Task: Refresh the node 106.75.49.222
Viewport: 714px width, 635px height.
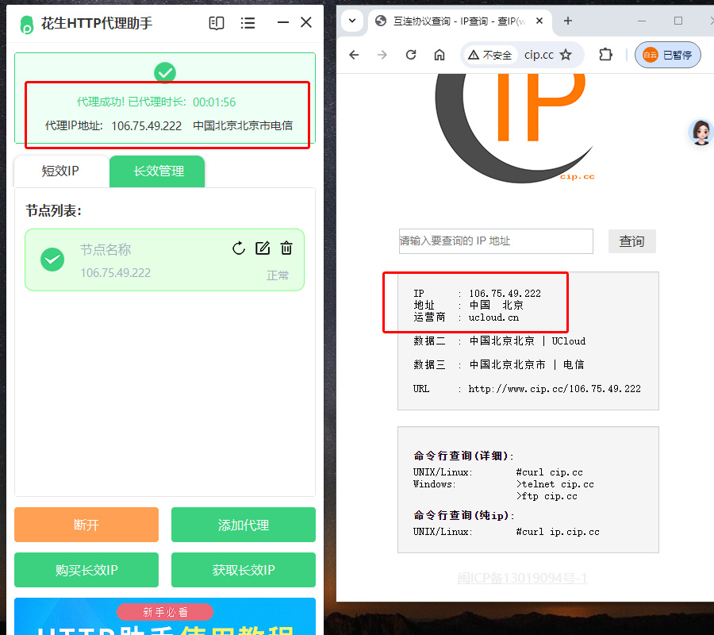Action: [239, 248]
